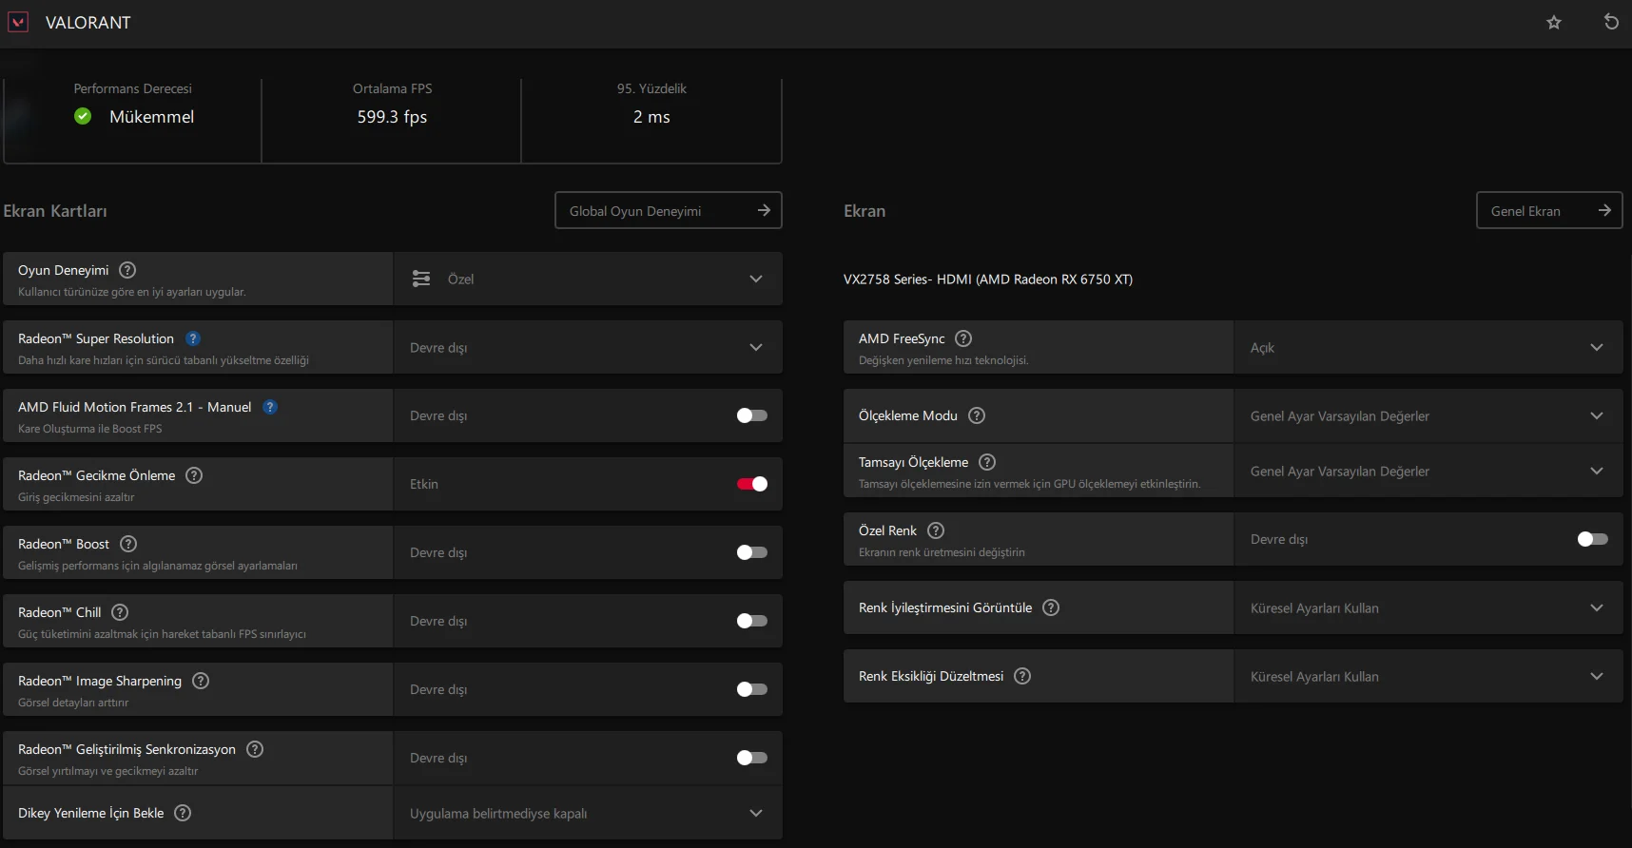Screen dimensions: 1632x848
Task: Enable the Özel Renk switch
Action: tap(1592, 539)
